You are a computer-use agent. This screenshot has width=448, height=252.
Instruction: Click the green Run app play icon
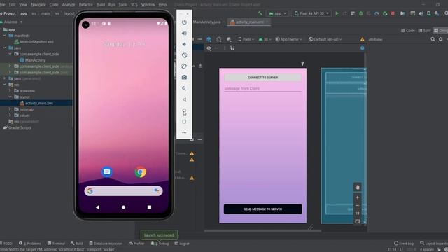pyautogui.click(x=337, y=13)
